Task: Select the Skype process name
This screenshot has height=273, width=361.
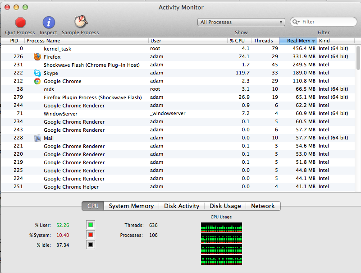Action: (50, 73)
